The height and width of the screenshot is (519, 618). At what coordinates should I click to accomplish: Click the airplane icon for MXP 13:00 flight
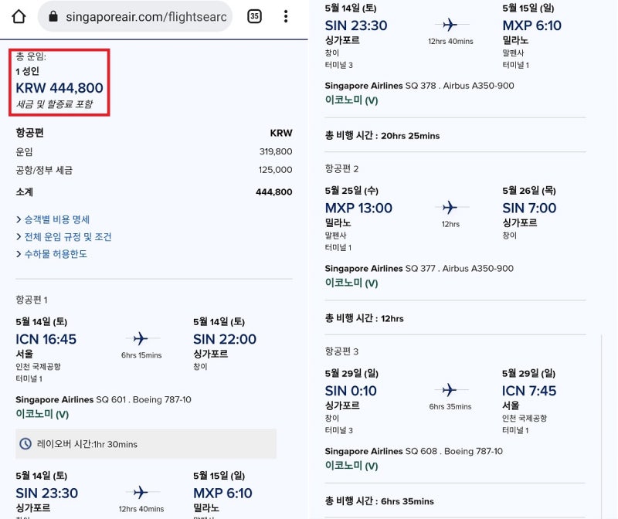[450, 207]
